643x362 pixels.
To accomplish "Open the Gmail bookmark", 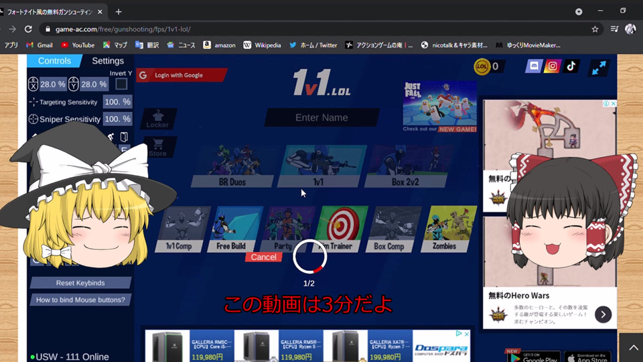I will tap(40, 45).
